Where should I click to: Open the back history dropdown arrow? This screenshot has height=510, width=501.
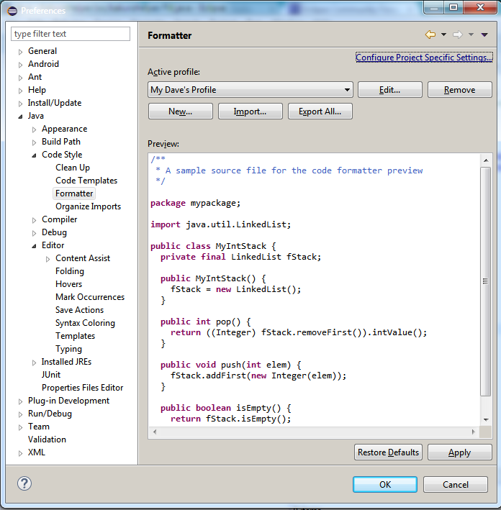(443, 35)
